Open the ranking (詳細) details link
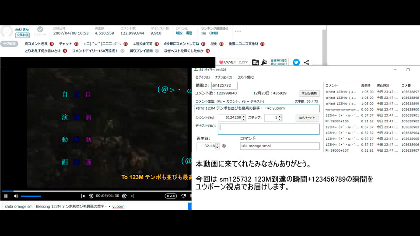The height and width of the screenshot is (236, 420). 214,33
